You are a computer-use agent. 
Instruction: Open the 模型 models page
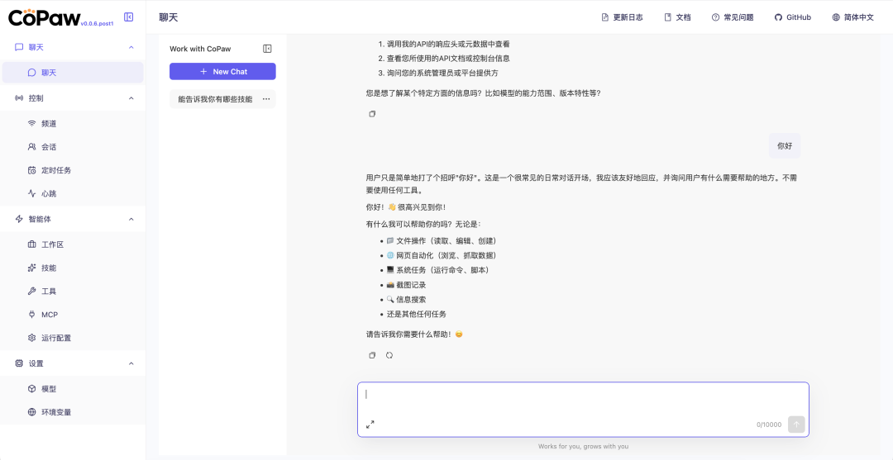tap(73, 389)
